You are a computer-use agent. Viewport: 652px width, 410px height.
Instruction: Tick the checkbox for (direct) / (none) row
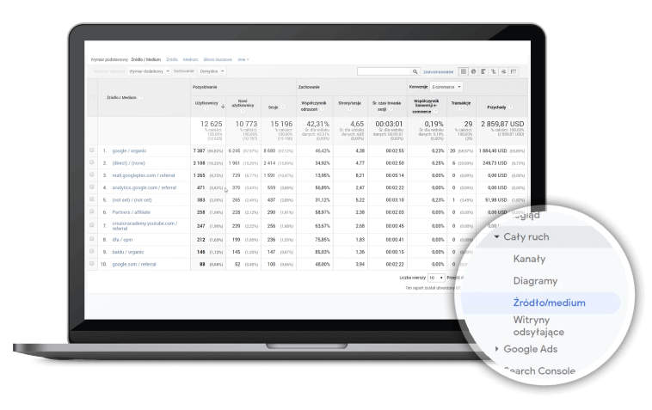coord(93,162)
